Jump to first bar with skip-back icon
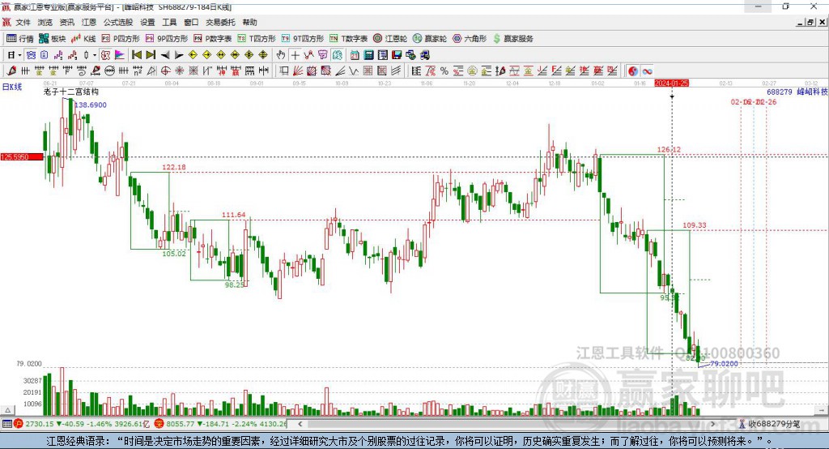 click(x=136, y=55)
